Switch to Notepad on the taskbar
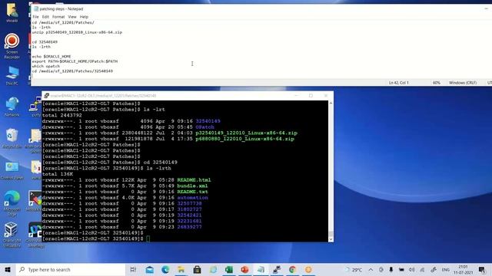 click(x=261, y=269)
